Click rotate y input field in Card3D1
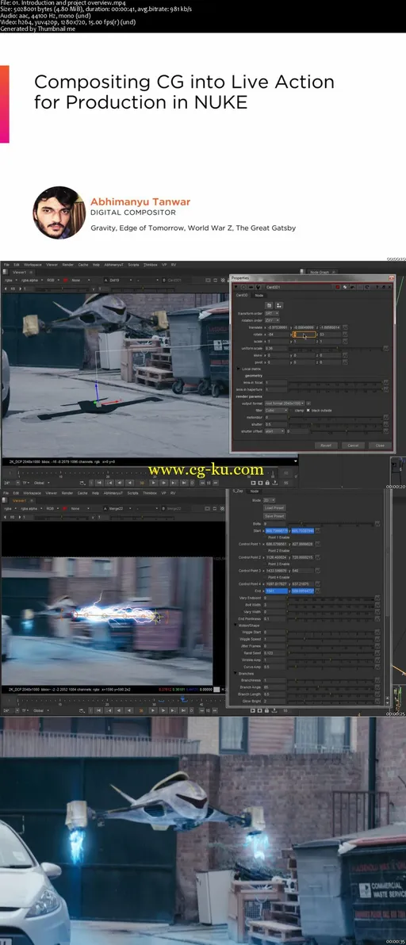Image resolution: width=406 pixels, height=945 pixels. tap(304, 335)
